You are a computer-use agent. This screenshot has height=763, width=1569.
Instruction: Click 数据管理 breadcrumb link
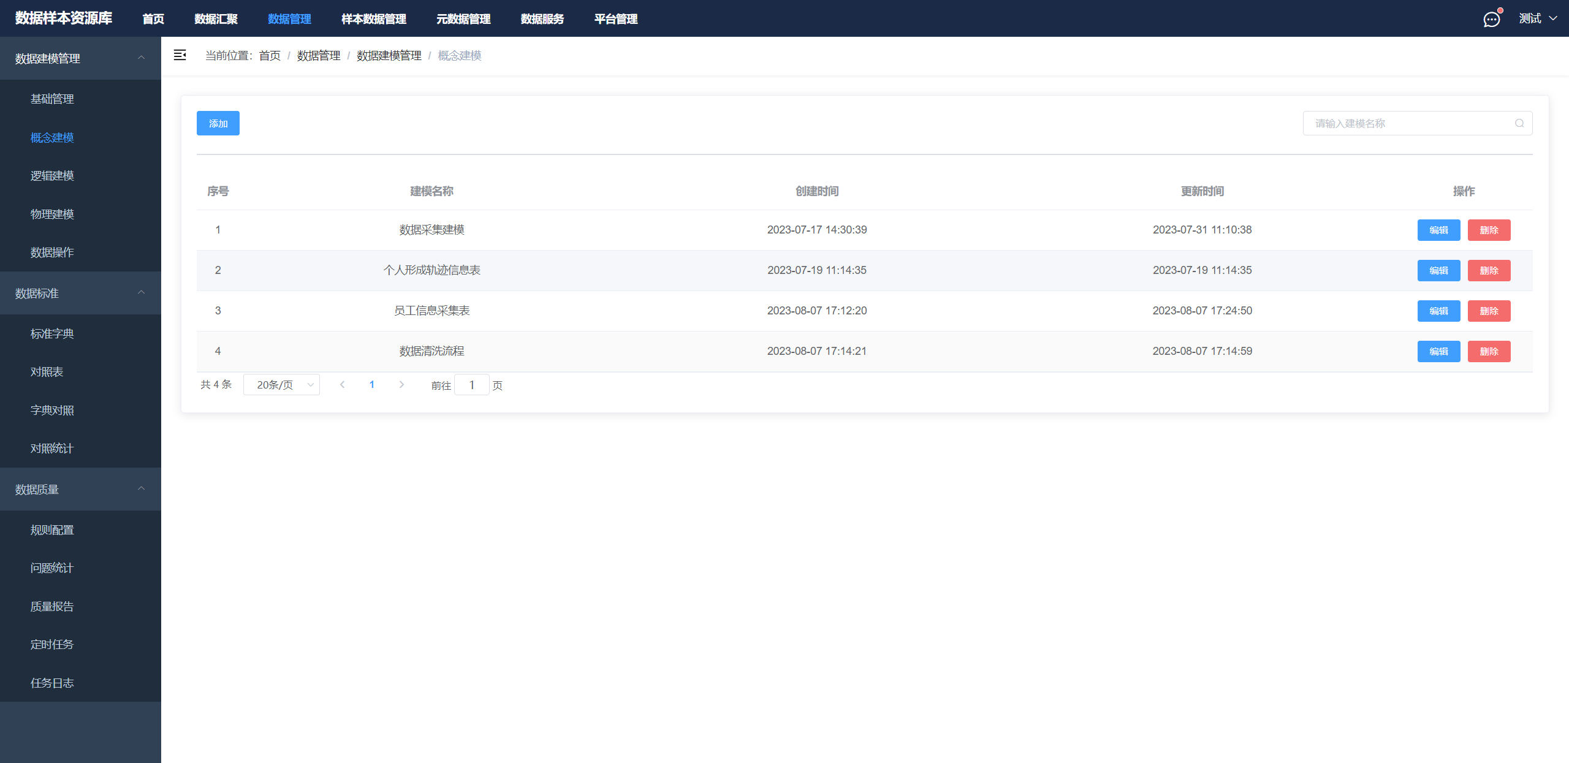pyautogui.click(x=319, y=56)
